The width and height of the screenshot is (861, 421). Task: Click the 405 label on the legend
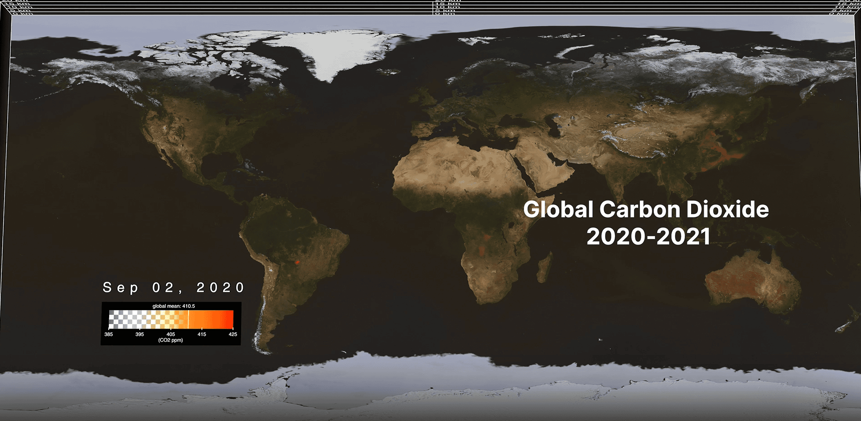pos(170,334)
